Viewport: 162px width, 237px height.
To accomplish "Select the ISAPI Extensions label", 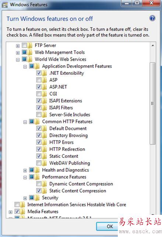I will click(x=66, y=101).
